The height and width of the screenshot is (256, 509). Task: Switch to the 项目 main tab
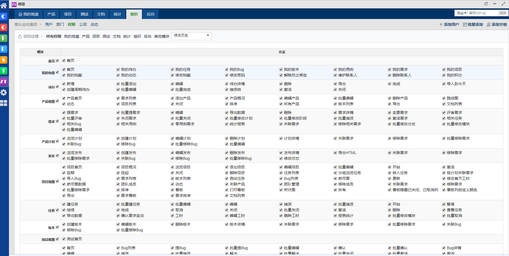[x=68, y=14]
